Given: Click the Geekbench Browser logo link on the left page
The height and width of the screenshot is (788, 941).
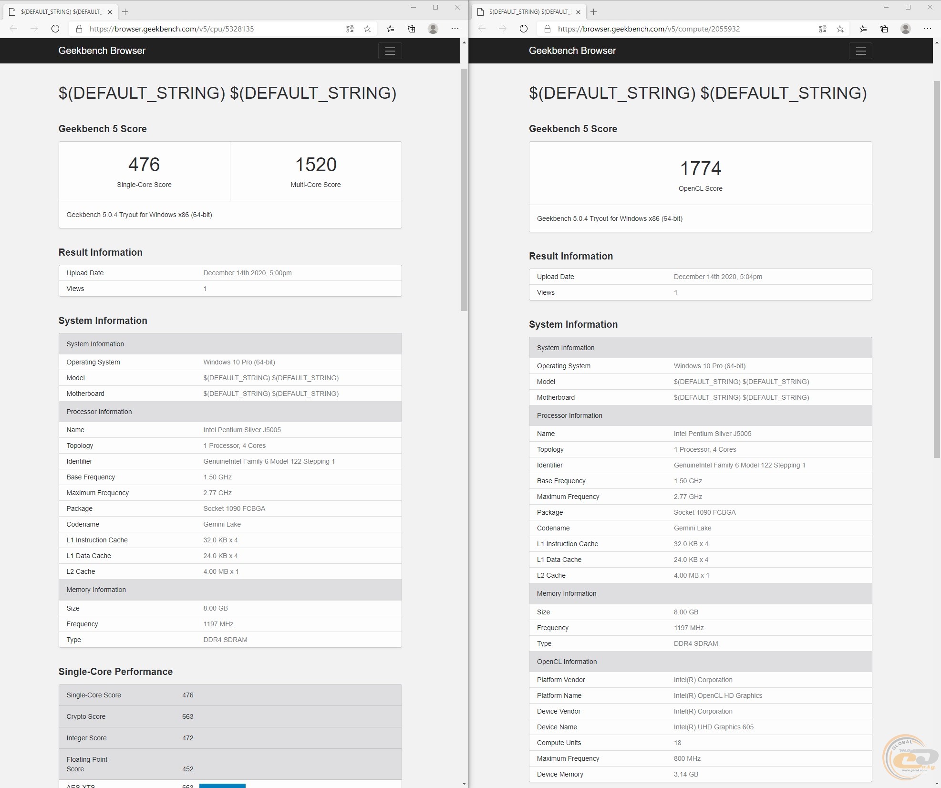Looking at the screenshot, I should [x=102, y=51].
